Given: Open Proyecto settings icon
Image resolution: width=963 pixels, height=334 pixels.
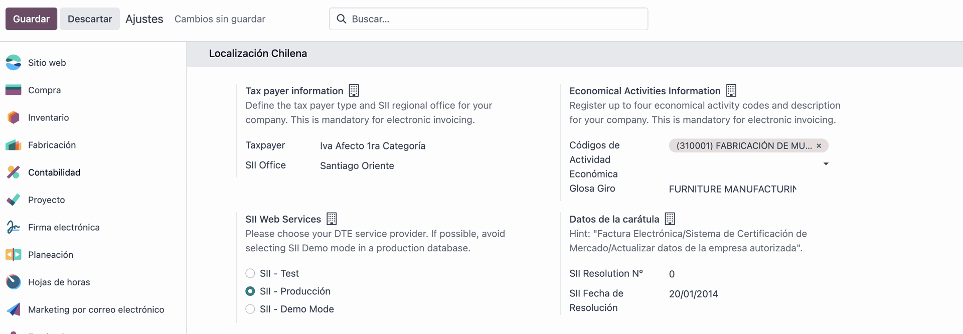Looking at the screenshot, I should click(x=14, y=200).
